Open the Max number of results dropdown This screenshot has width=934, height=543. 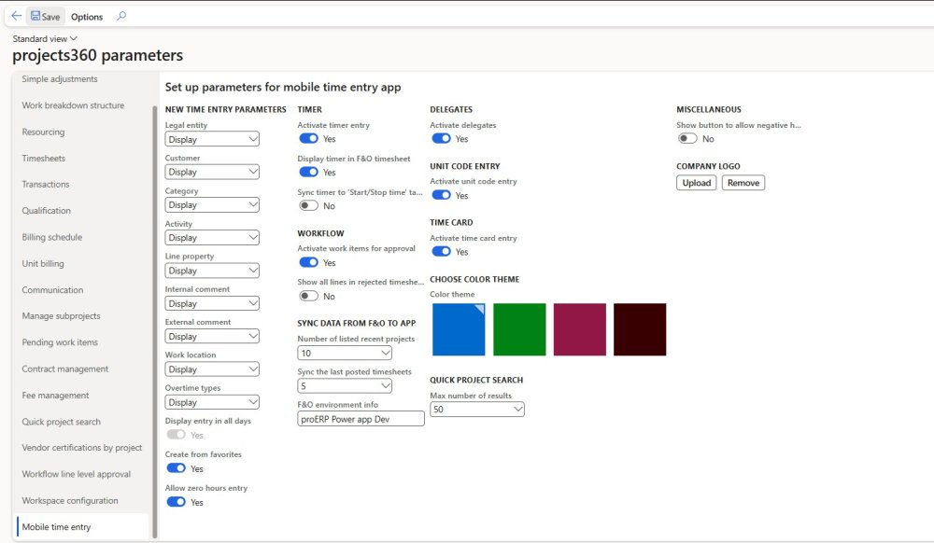pos(477,410)
